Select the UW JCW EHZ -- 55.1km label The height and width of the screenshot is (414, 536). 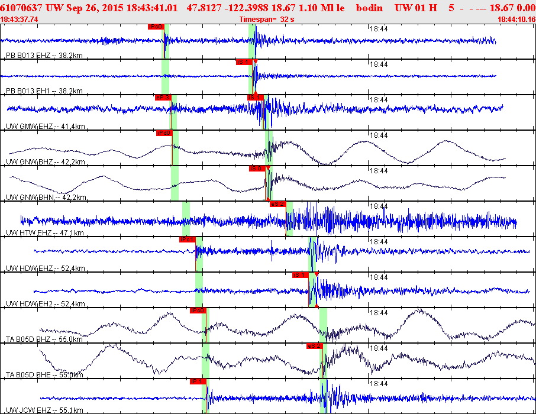[44, 410]
